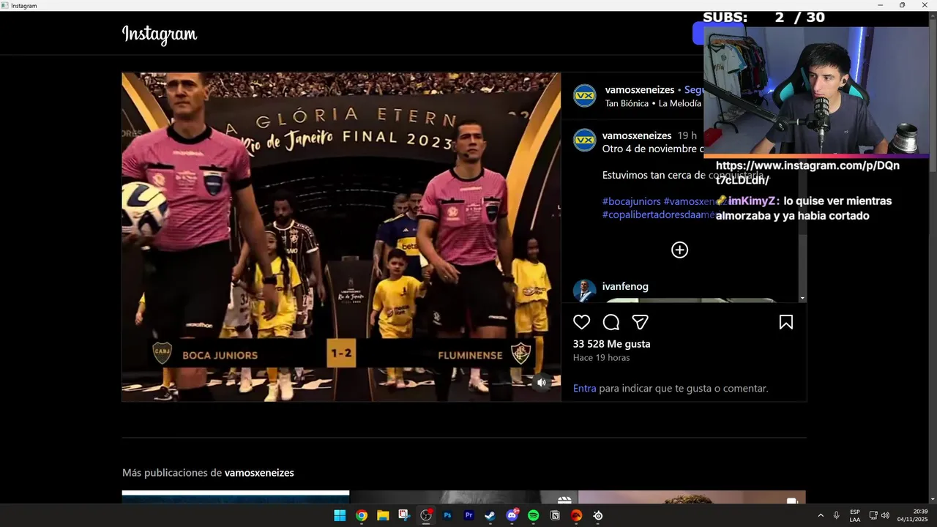The image size is (937, 527).
Task: Open network and volume quick settings
Action: pos(878,515)
